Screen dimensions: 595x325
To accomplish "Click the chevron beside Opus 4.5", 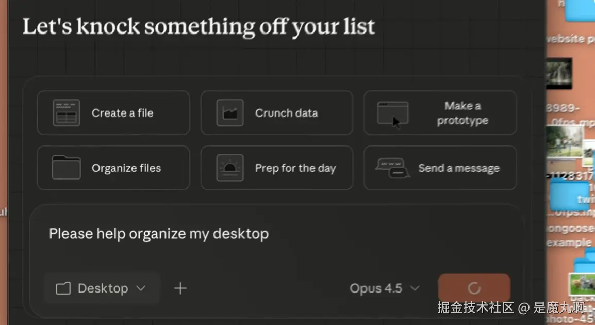I will click(415, 288).
